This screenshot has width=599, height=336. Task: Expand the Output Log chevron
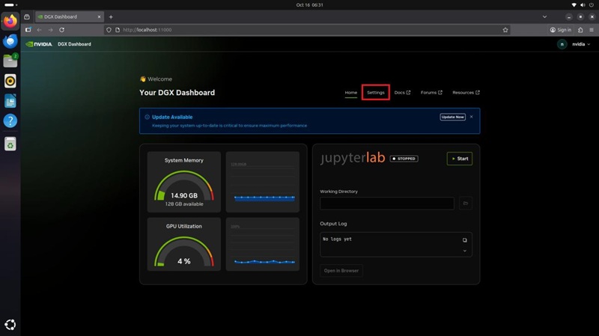pos(464,251)
